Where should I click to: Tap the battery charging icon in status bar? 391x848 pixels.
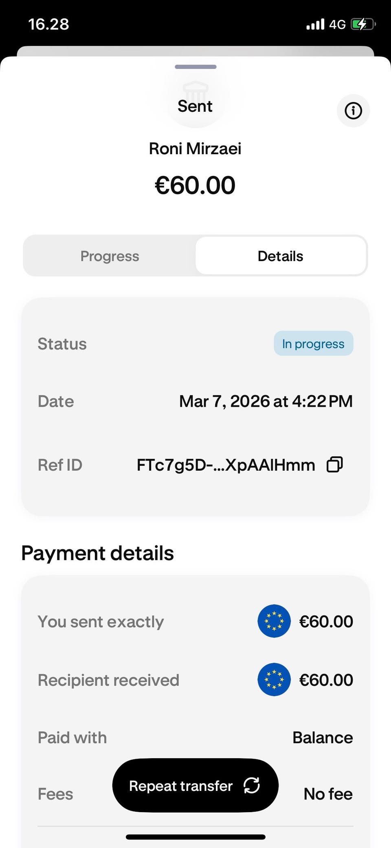(x=362, y=24)
